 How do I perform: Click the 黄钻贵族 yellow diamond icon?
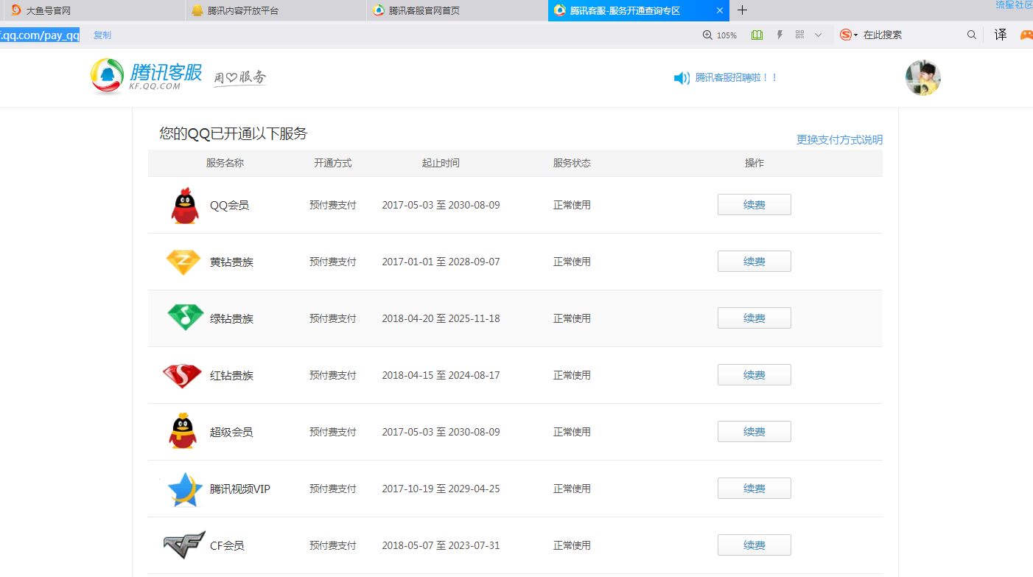pos(183,262)
